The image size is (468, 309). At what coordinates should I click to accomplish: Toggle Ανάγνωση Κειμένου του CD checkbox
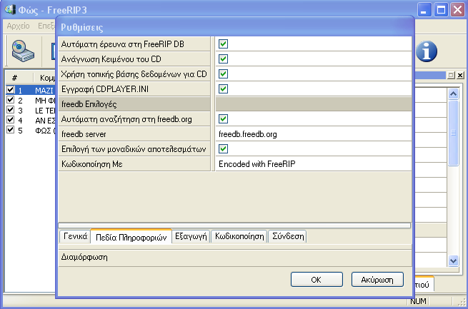pyautogui.click(x=223, y=59)
